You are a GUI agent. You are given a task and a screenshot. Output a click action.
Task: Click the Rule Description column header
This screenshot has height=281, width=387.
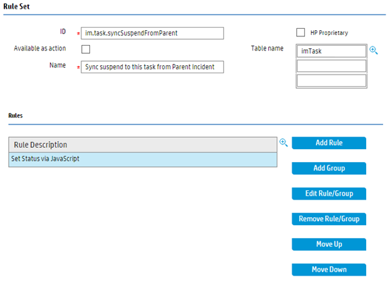142,145
